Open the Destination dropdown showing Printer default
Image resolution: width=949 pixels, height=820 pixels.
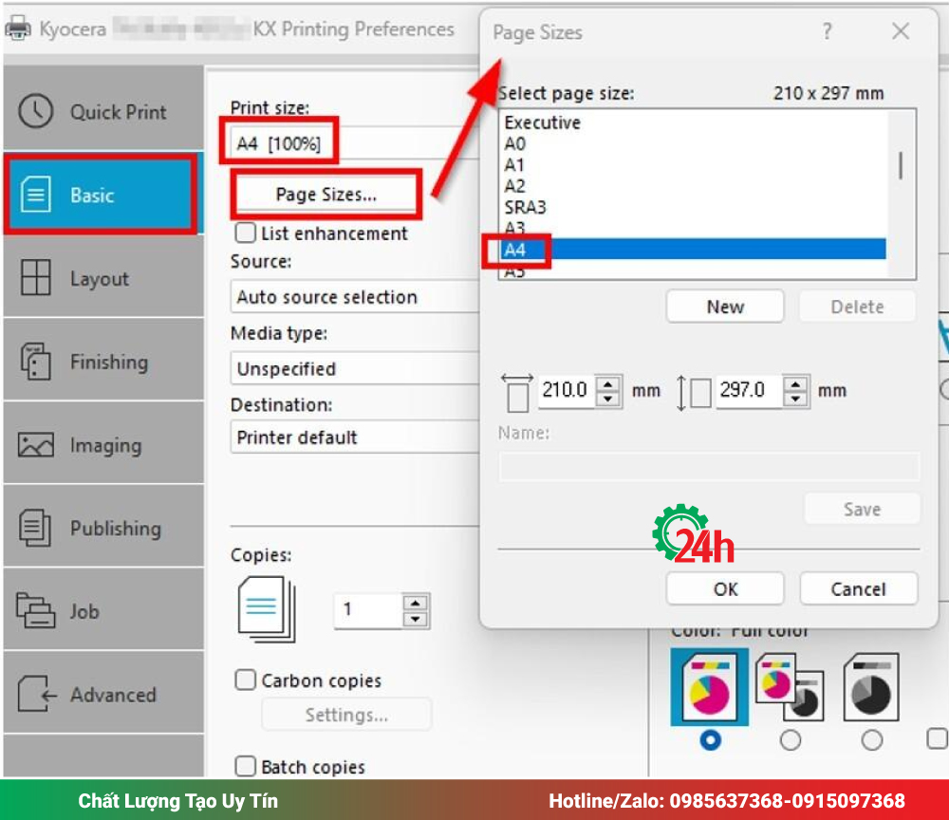(355, 437)
